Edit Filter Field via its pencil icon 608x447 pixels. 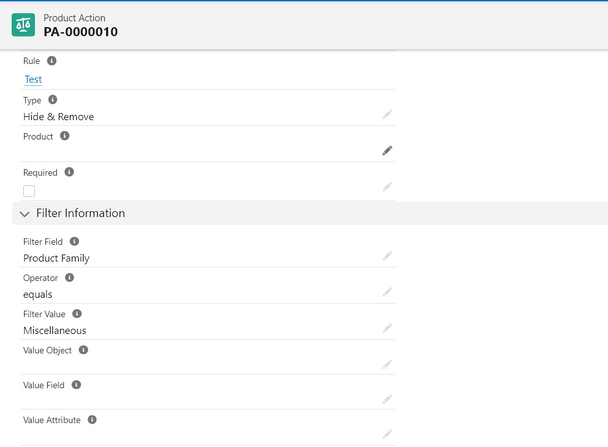tap(387, 256)
